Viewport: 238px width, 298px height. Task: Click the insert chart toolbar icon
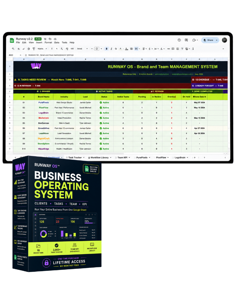[x=177, y=49]
